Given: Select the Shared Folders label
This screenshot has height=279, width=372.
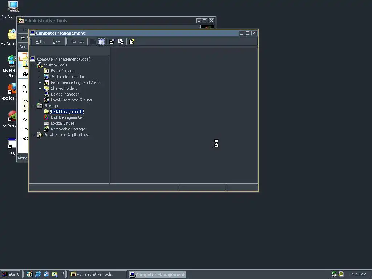Looking at the screenshot, I should tap(64, 88).
